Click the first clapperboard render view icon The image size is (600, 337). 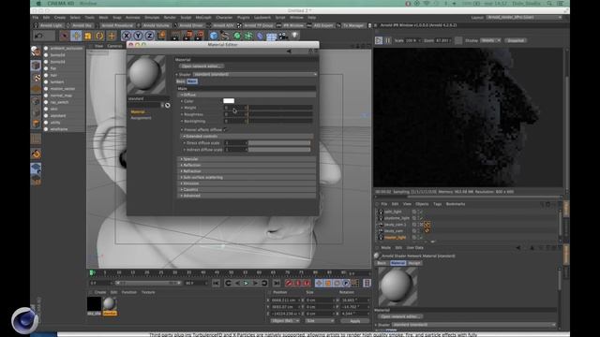175,36
